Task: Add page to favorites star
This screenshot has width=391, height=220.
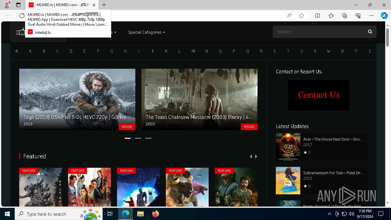Action: (x=301, y=16)
